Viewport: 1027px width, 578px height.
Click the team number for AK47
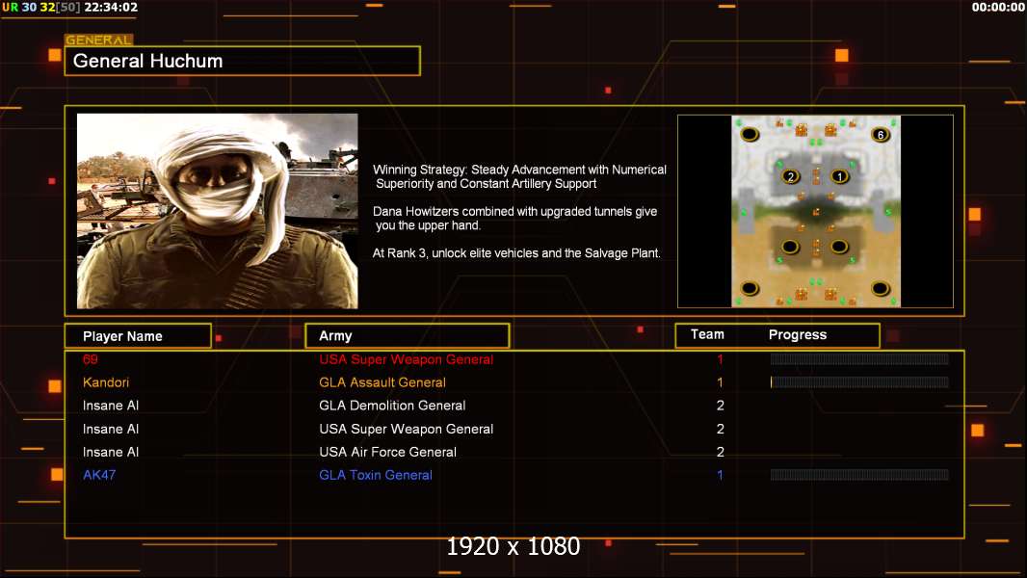(x=720, y=475)
